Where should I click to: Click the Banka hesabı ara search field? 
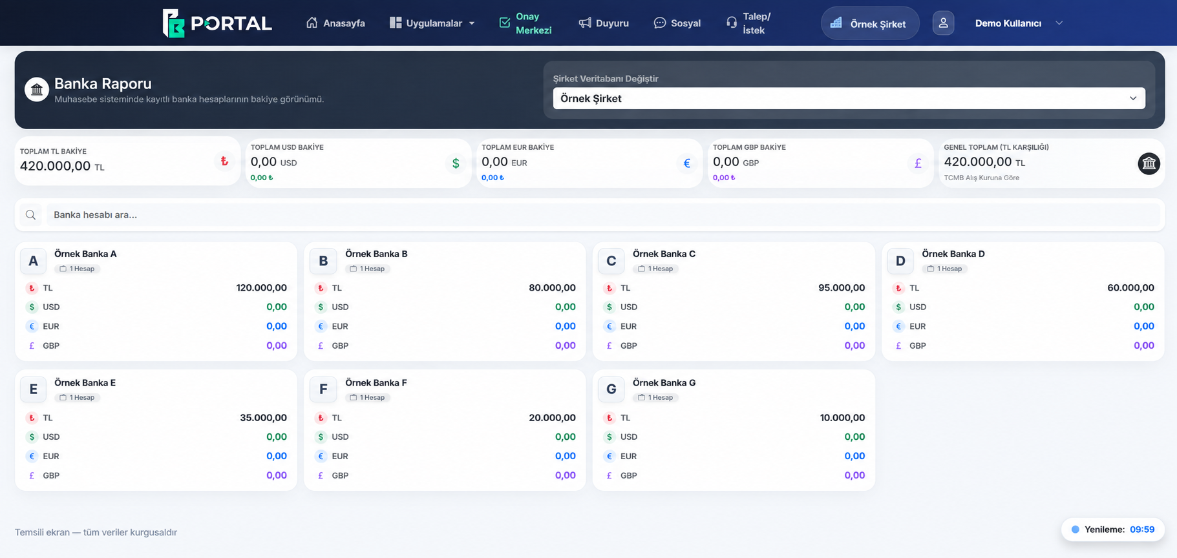[x=603, y=215]
